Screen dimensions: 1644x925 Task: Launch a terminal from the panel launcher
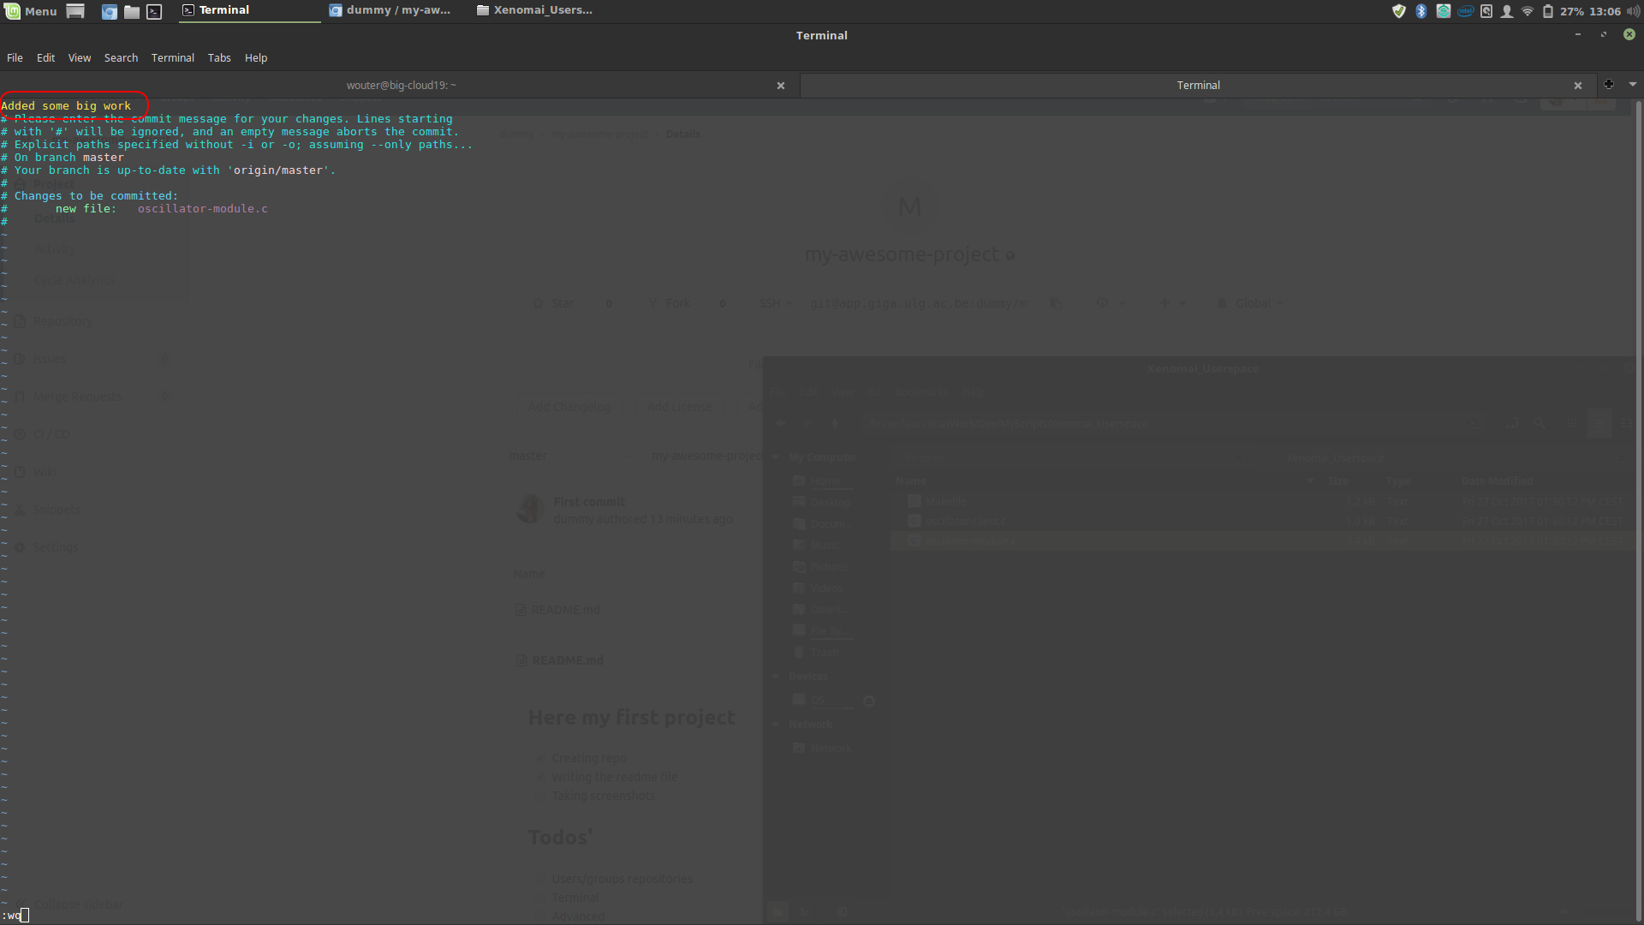point(154,11)
